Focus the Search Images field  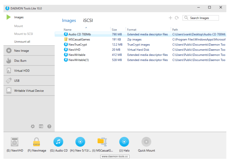pyautogui.click(x=201, y=18)
